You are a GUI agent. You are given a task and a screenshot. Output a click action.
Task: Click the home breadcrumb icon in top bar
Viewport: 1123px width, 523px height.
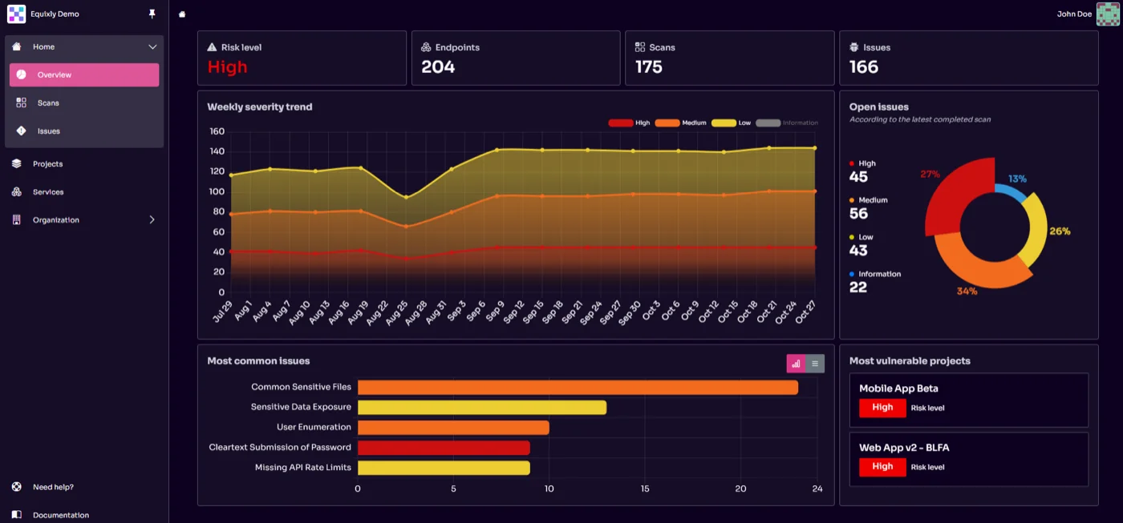[x=182, y=14]
